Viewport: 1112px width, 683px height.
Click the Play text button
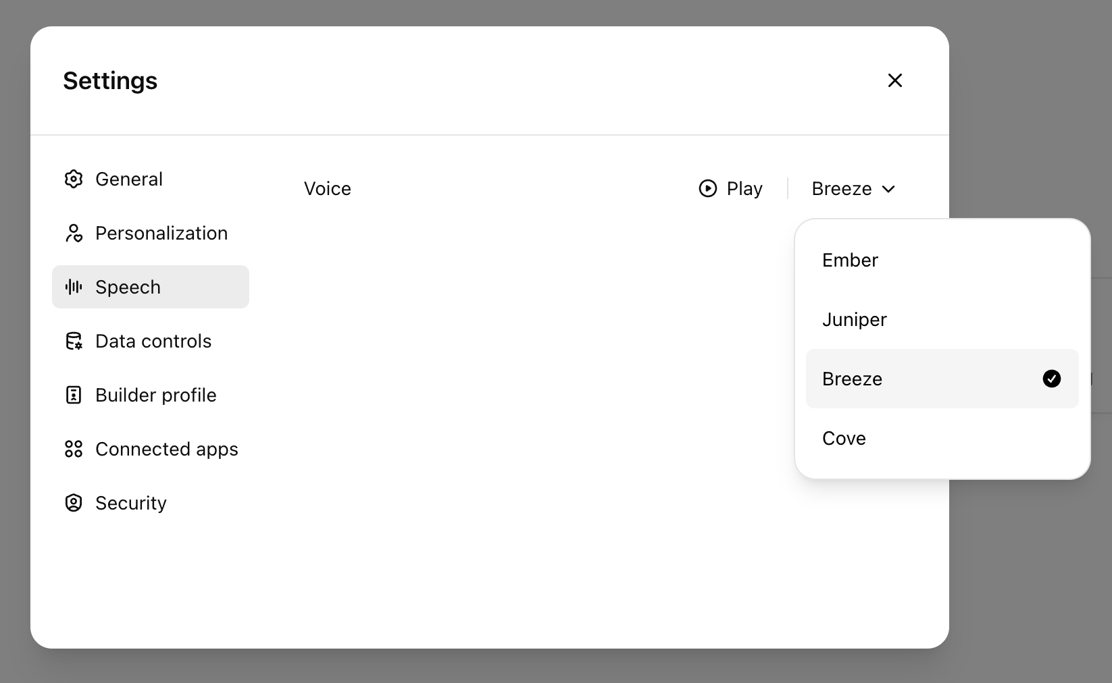(744, 189)
